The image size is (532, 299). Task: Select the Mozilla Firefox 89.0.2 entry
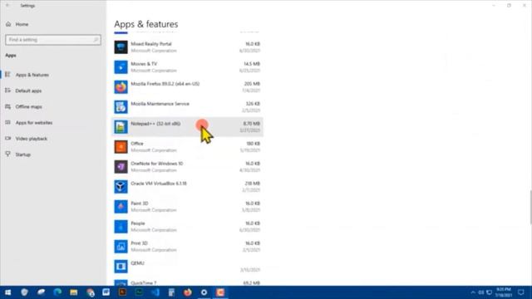[x=165, y=84]
